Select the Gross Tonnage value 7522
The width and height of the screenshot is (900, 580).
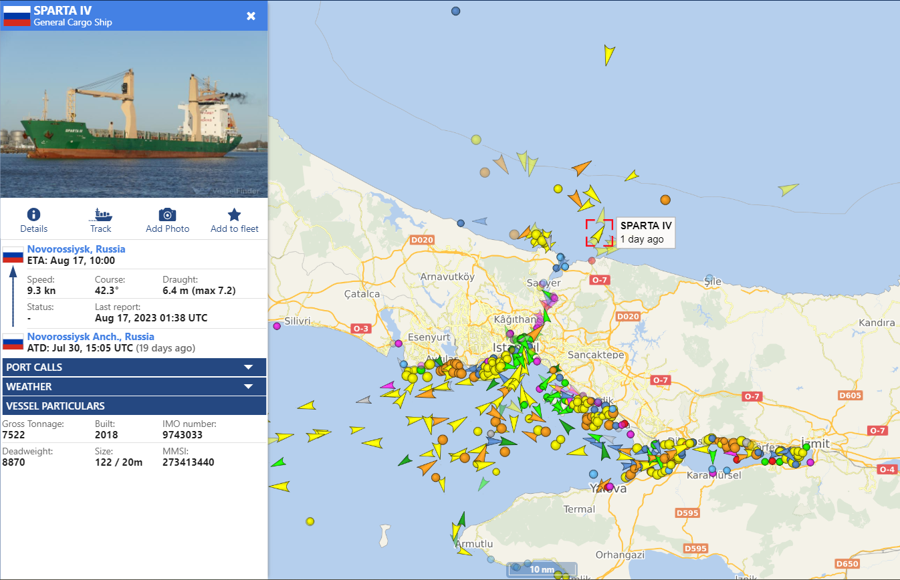click(x=13, y=435)
